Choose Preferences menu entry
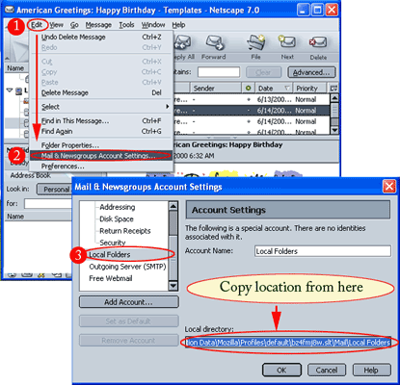Viewport: 400px width, 385px height. click(101, 167)
